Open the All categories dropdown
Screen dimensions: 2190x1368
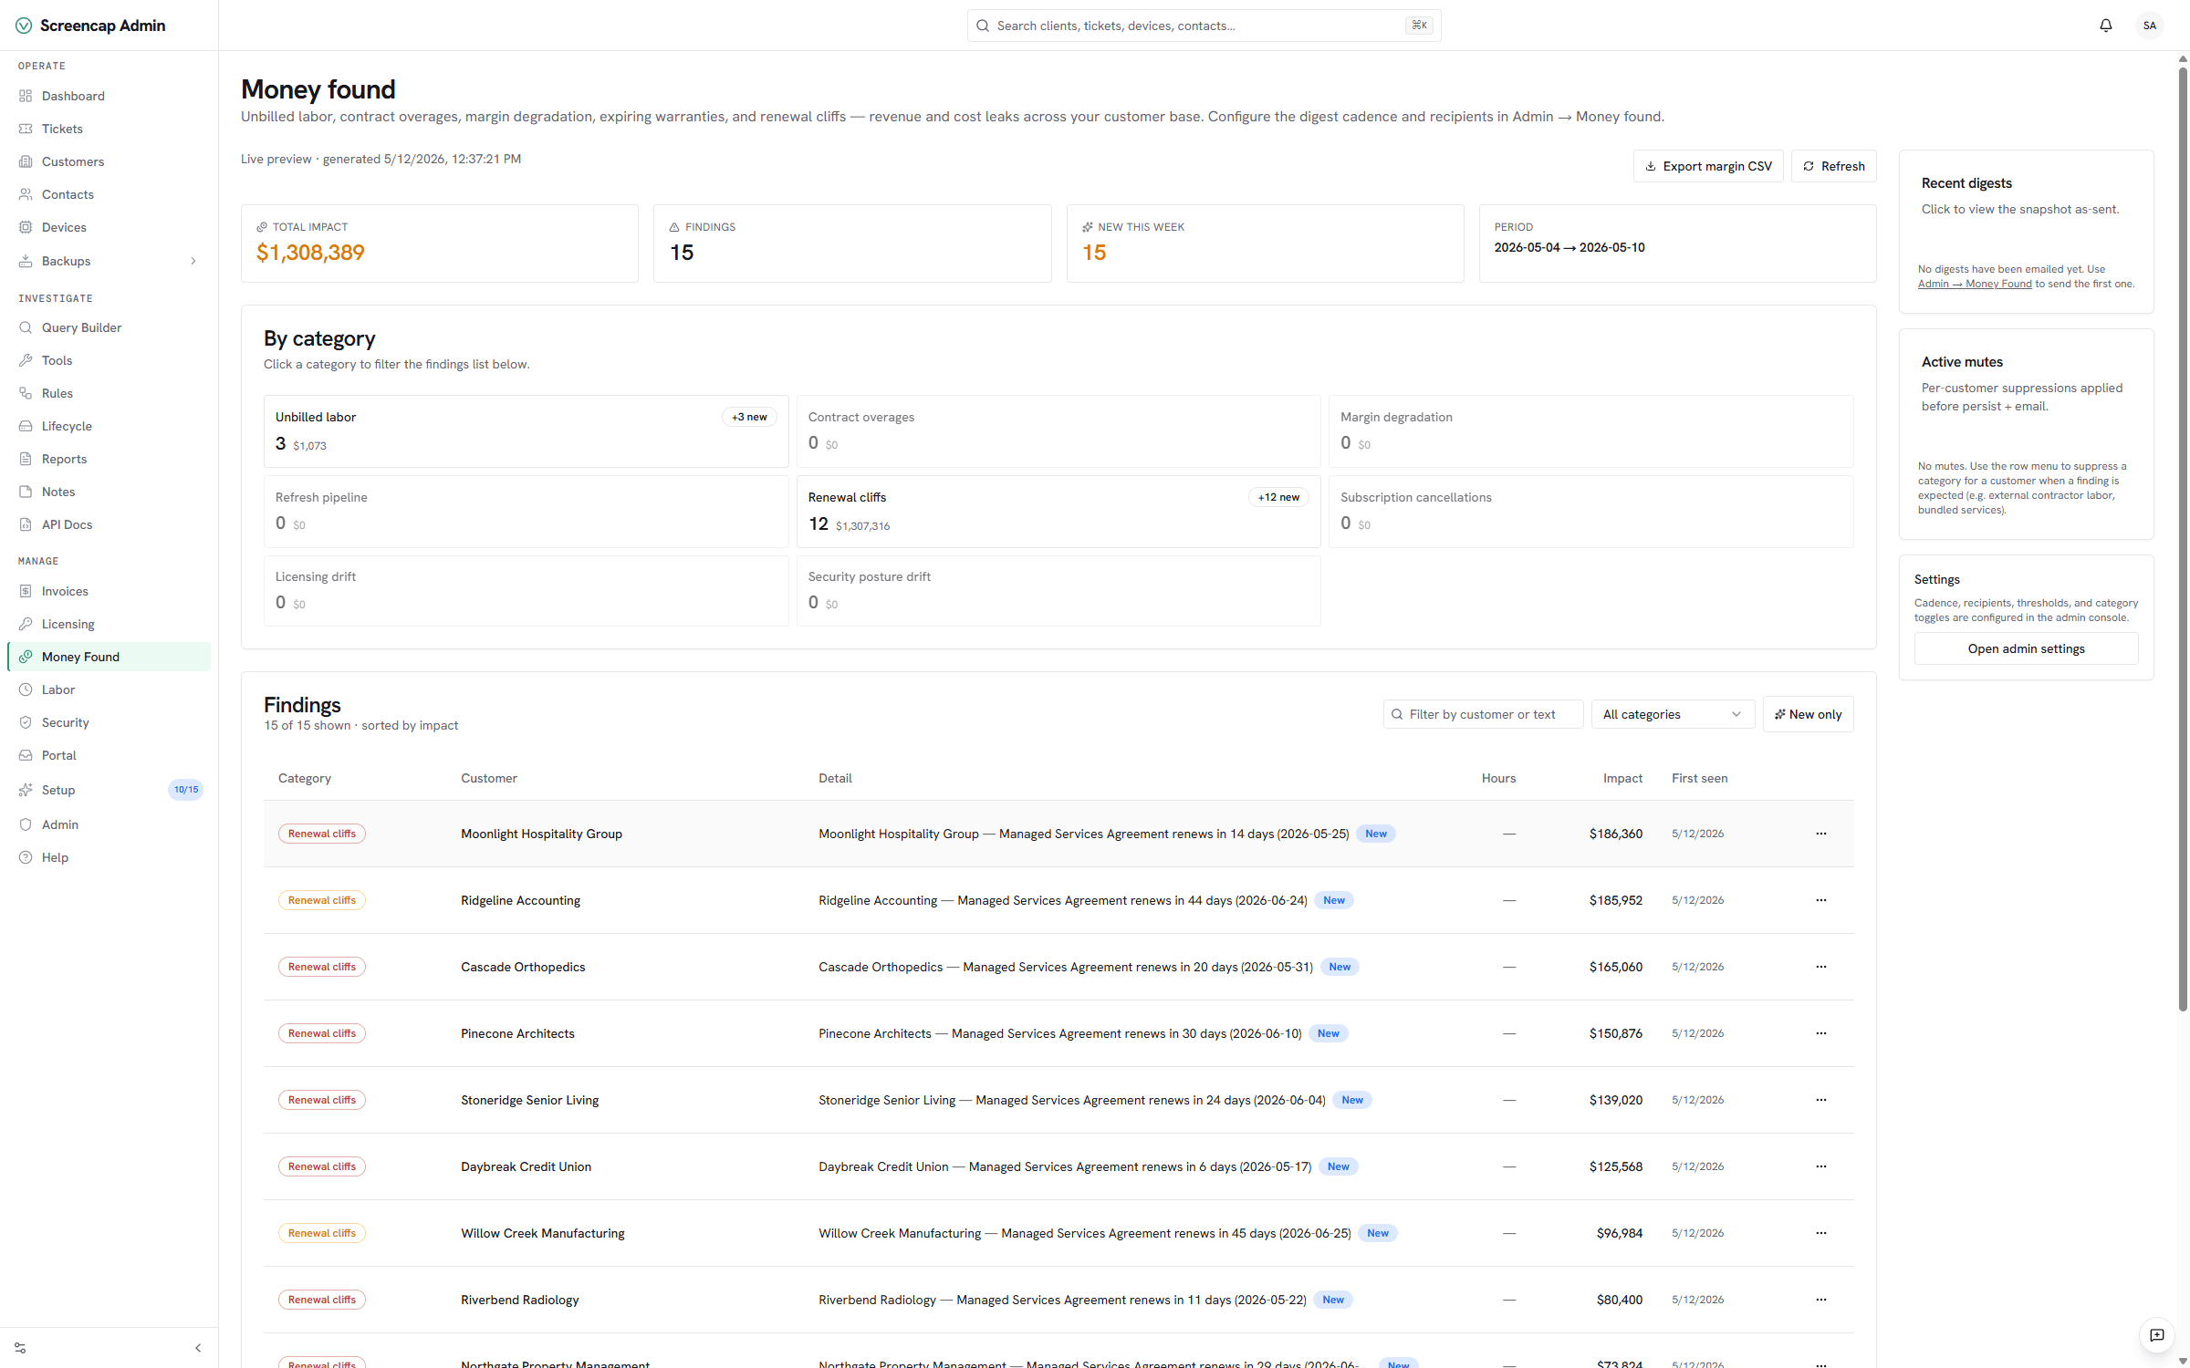click(x=1673, y=714)
